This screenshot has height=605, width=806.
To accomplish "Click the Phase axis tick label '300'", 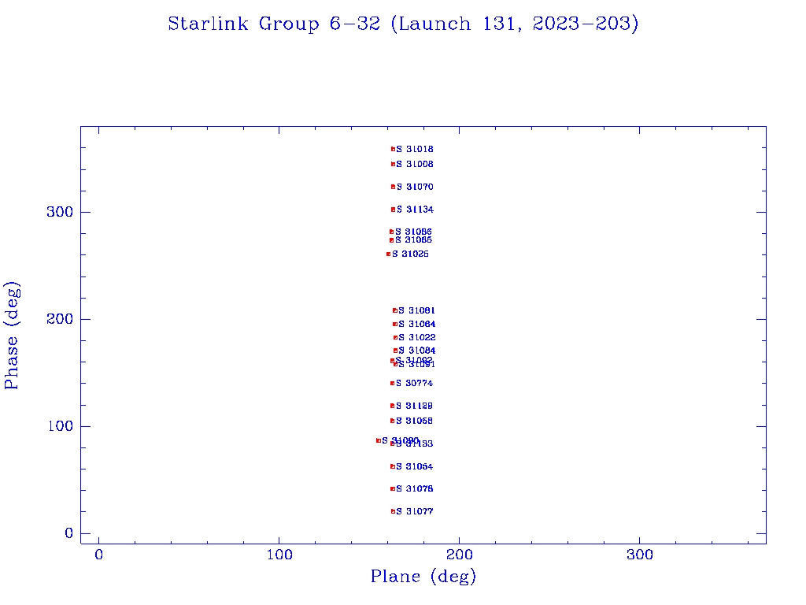I will (60, 212).
